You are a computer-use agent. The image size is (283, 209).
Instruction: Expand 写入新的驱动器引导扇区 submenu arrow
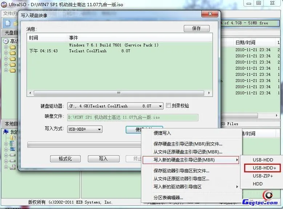[237, 187]
